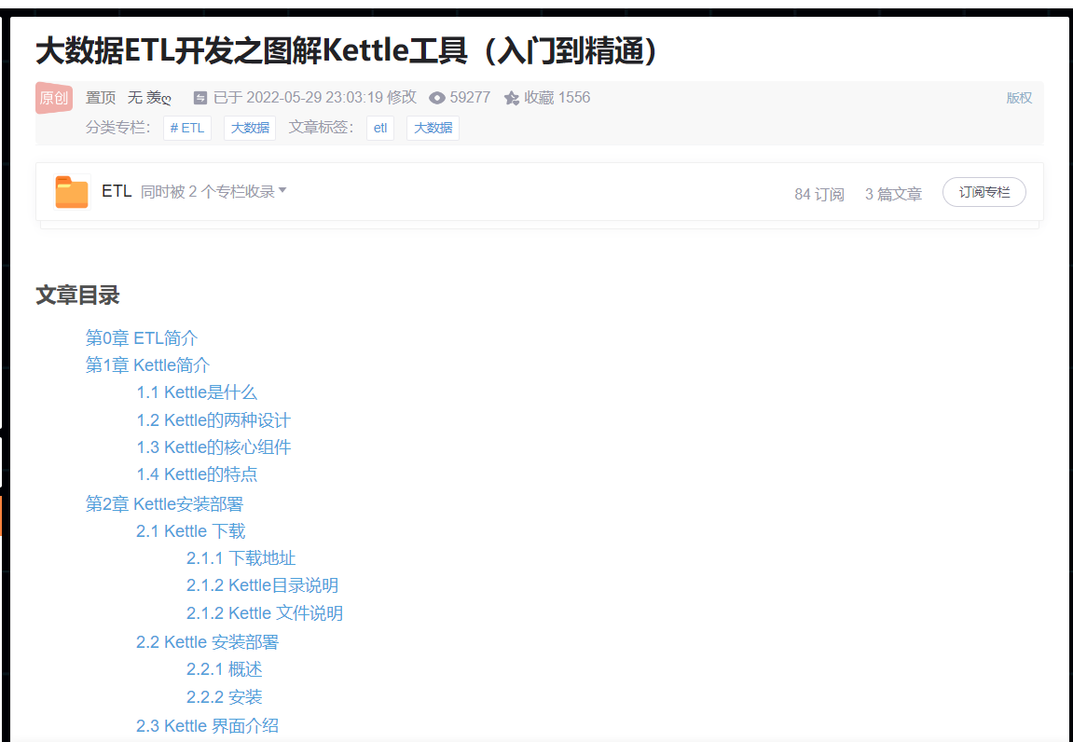This screenshot has height=742, width=1073.
Task: Click the 原创 original badge
Action: pyautogui.click(x=54, y=98)
